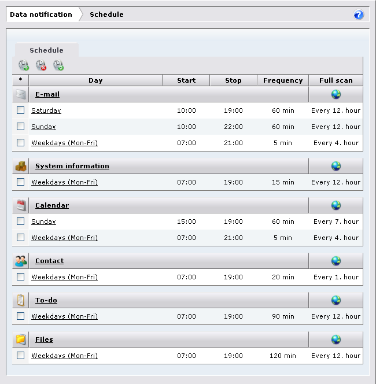
Task: Check the Calendar Sunday schedule checkbox
Action: (x=21, y=221)
